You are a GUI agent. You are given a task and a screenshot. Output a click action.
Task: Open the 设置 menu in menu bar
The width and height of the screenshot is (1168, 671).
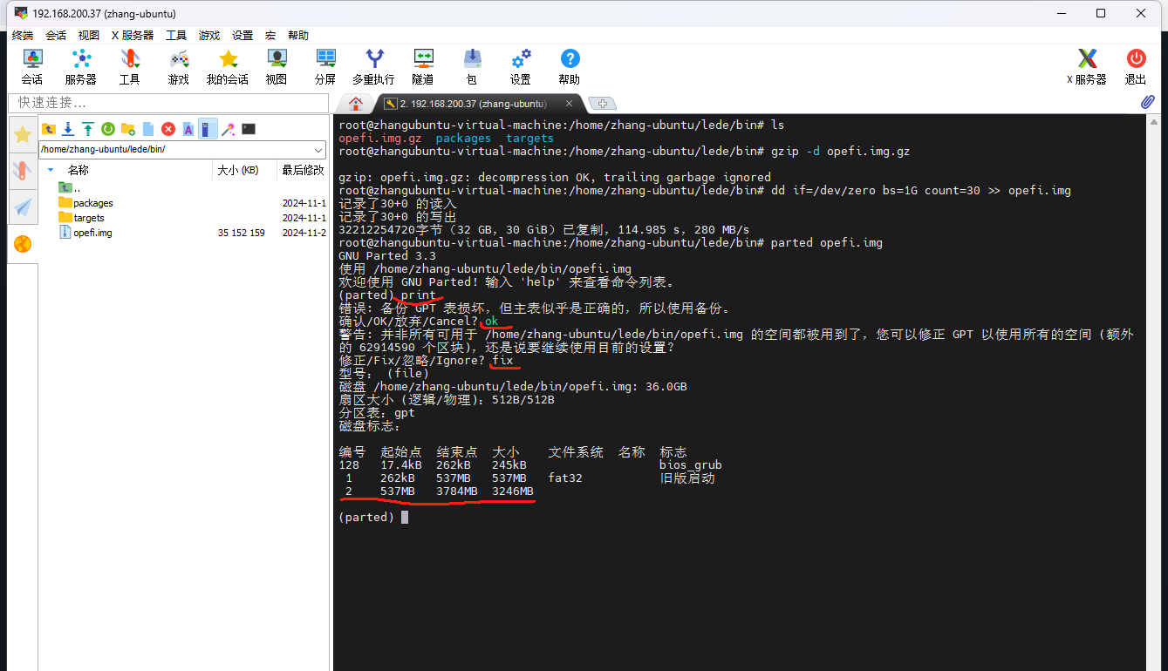242,36
